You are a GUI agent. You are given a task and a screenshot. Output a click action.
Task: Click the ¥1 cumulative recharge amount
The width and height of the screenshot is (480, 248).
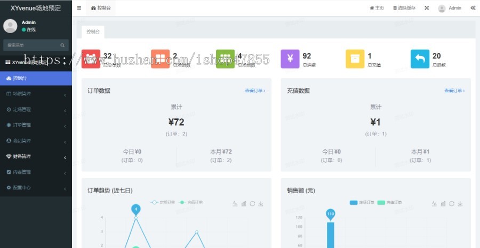(375, 122)
